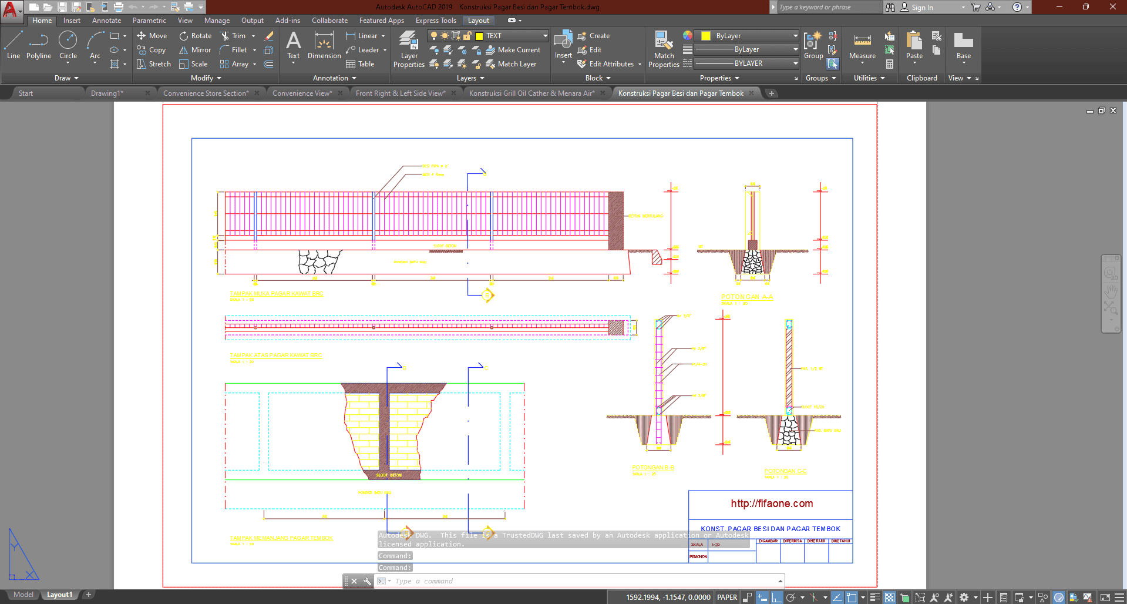Expand the Draw panel

[x=66, y=78]
